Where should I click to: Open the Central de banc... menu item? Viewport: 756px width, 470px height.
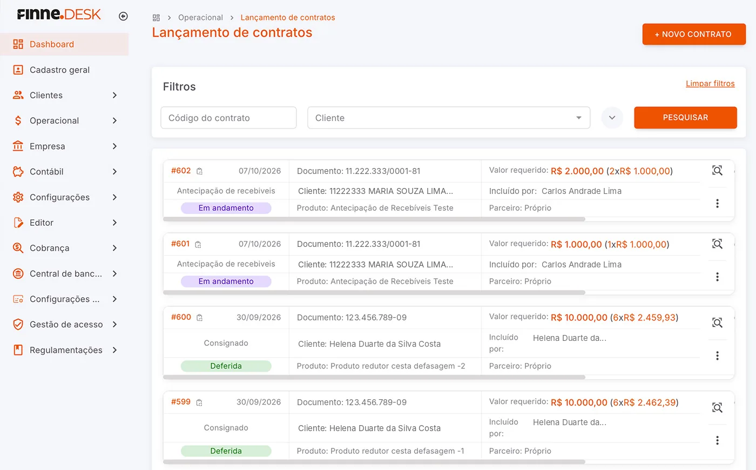pos(64,273)
